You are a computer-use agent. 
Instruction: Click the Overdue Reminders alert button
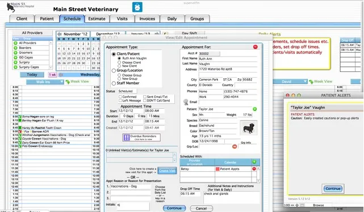[x=141, y=137]
